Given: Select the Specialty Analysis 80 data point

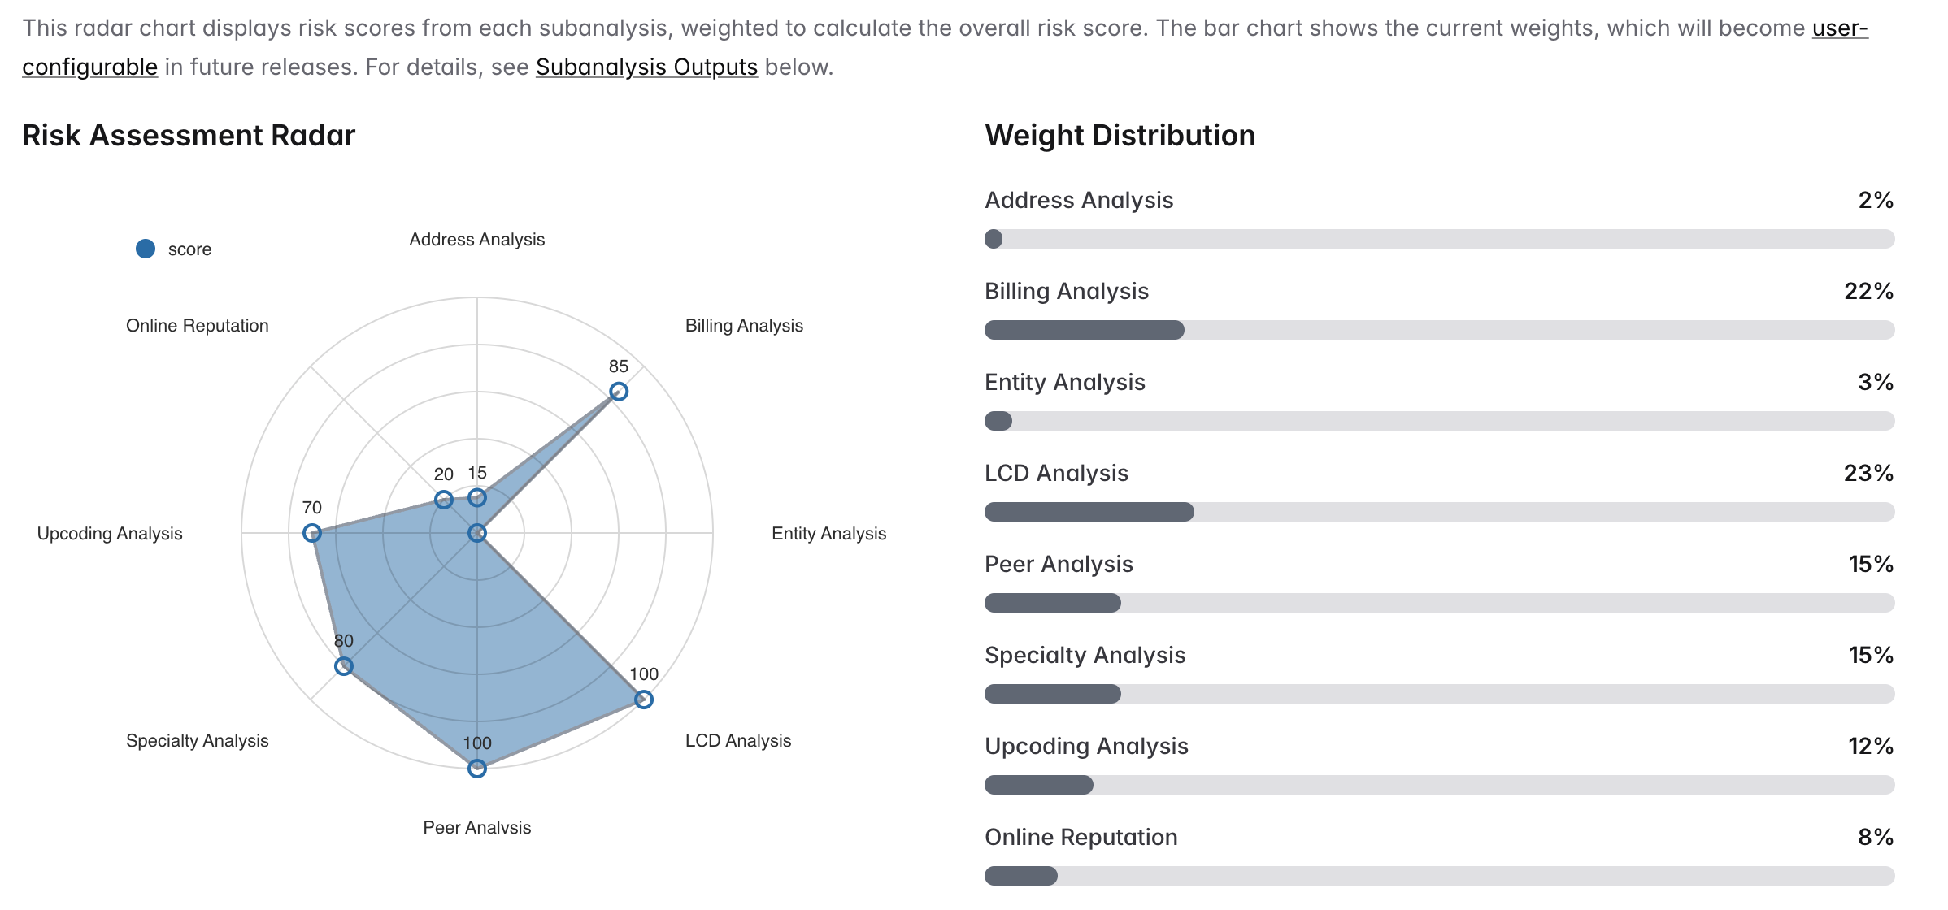Looking at the screenshot, I should (x=344, y=666).
